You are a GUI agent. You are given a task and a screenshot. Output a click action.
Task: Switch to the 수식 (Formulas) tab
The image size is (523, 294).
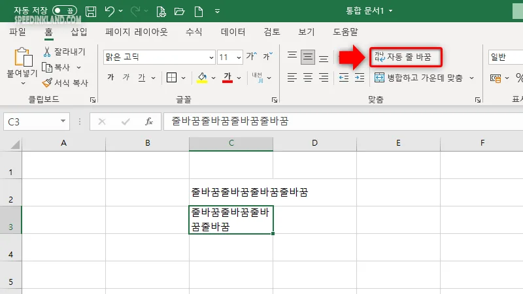(x=194, y=31)
